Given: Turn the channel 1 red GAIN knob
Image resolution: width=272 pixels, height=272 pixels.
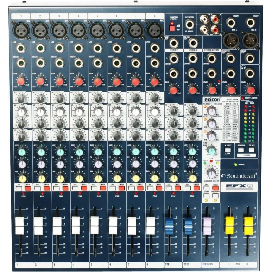Looking at the screenshot, I should (x=21, y=81).
